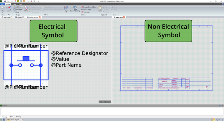Select the Add Pin tool

[9, 9]
